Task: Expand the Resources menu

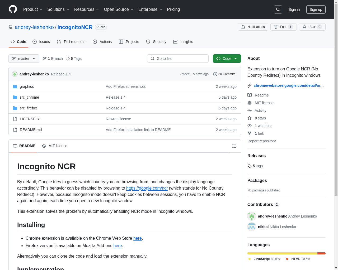Action: click(x=87, y=9)
